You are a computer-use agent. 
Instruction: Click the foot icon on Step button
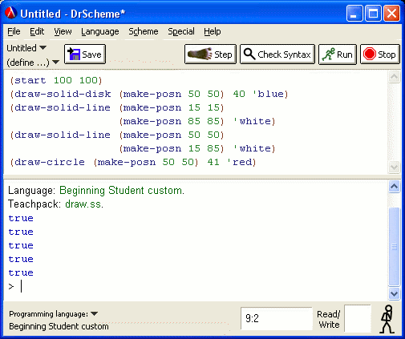click(200, 54)
